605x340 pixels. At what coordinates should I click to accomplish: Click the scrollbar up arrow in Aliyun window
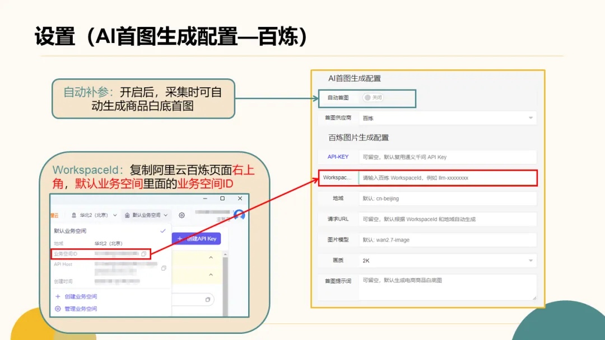point(225,254)
